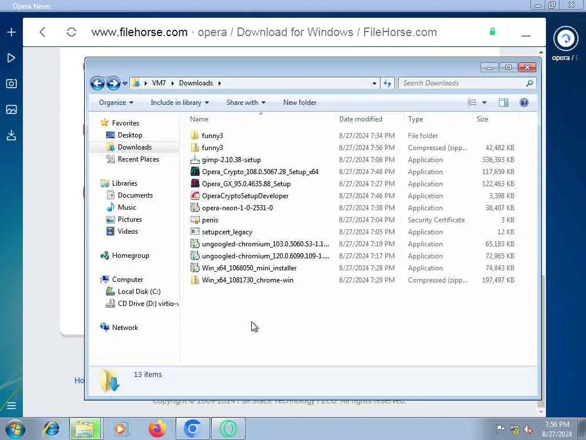Viewport: 586px width, 440px height.
Task: Select Documents library
Action: coord(135,195)
